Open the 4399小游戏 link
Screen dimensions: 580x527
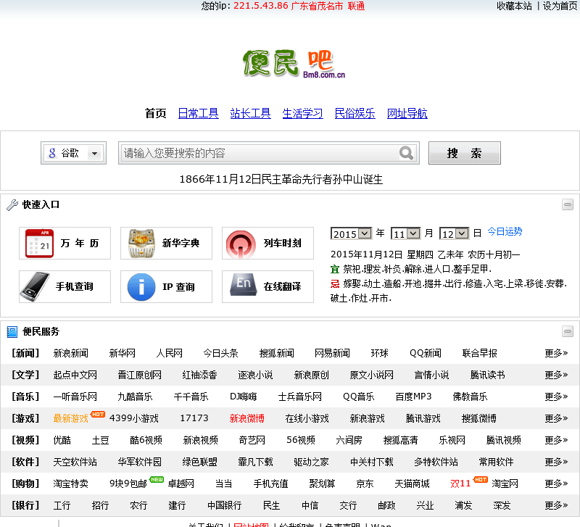134,418
